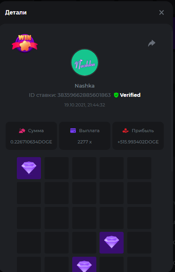
Task: Click the empty top-right grid tile
Action: pos(139,168)
